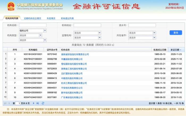
Task: Select issue date 2018-11-05 cell
Action: click(176, 97)
